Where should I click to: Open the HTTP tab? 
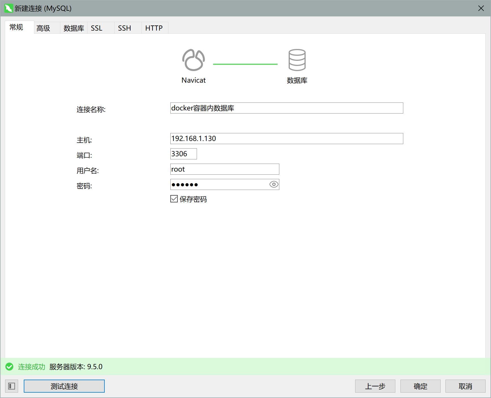tap(155, 28)
